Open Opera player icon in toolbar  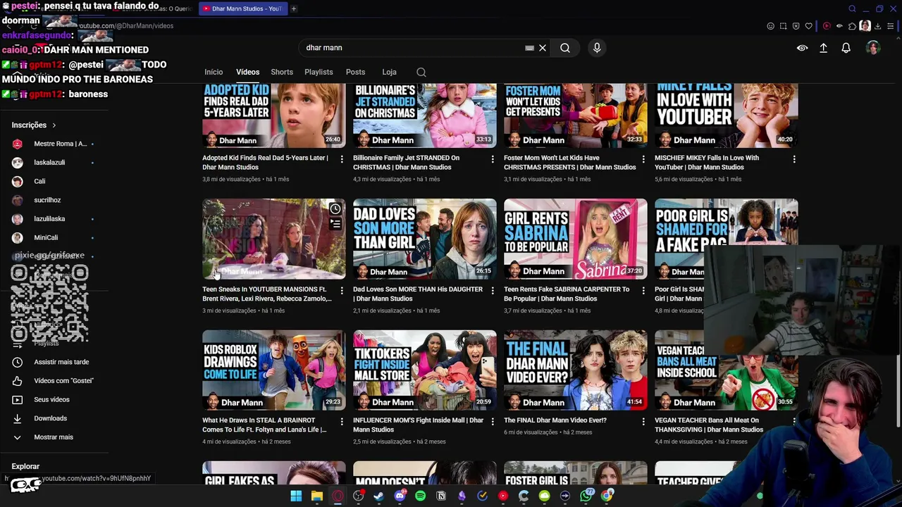point(827,26)
